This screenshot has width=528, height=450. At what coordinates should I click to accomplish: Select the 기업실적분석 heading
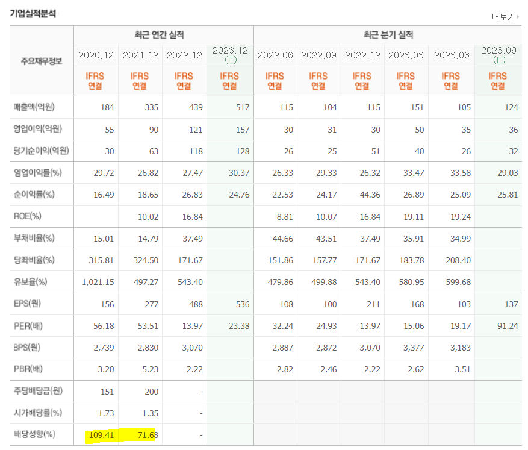(33, 13)
